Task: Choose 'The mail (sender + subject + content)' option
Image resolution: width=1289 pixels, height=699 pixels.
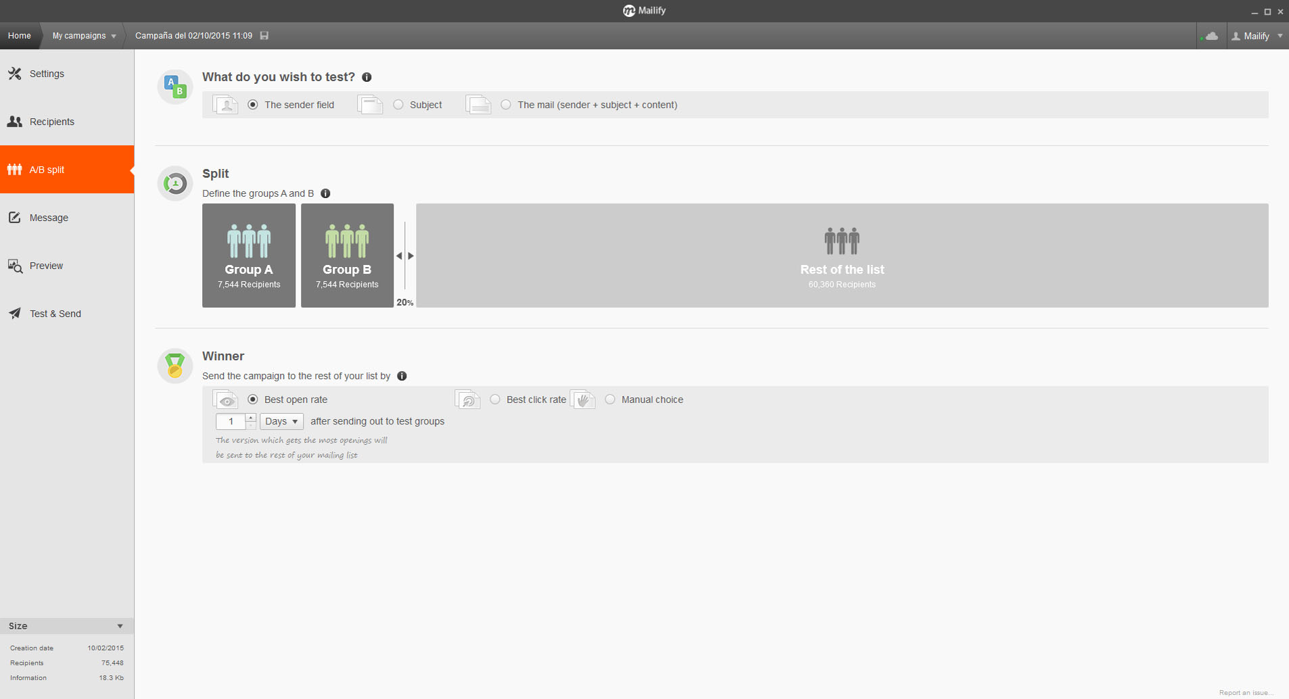Action: coord(506,105)
